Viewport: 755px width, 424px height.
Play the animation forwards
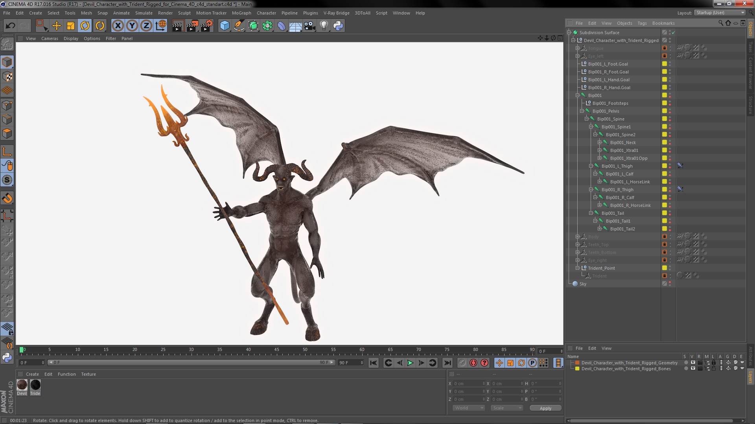click(410, 363)
